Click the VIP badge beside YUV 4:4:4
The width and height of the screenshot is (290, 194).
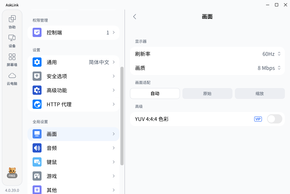(258, 119)
